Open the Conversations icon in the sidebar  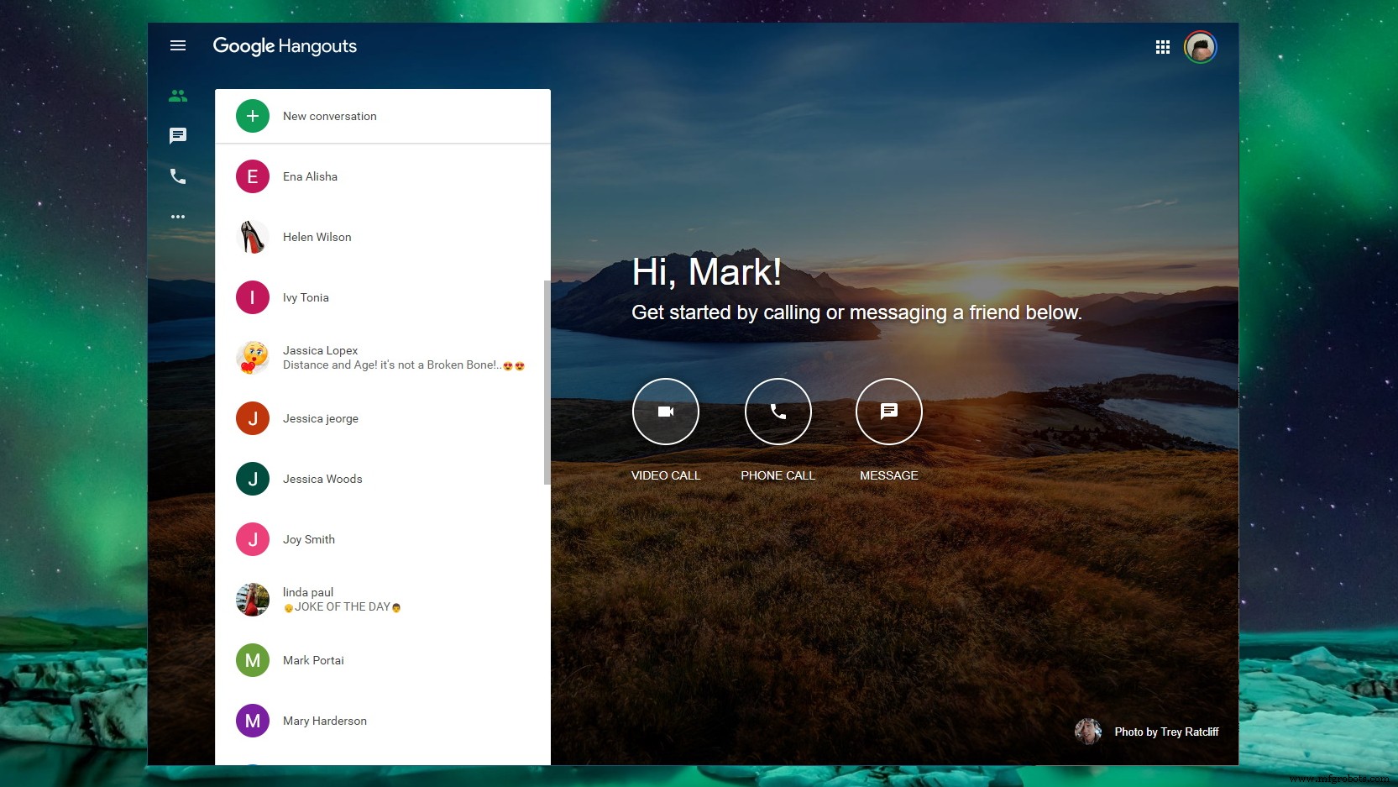coord(178,135)
